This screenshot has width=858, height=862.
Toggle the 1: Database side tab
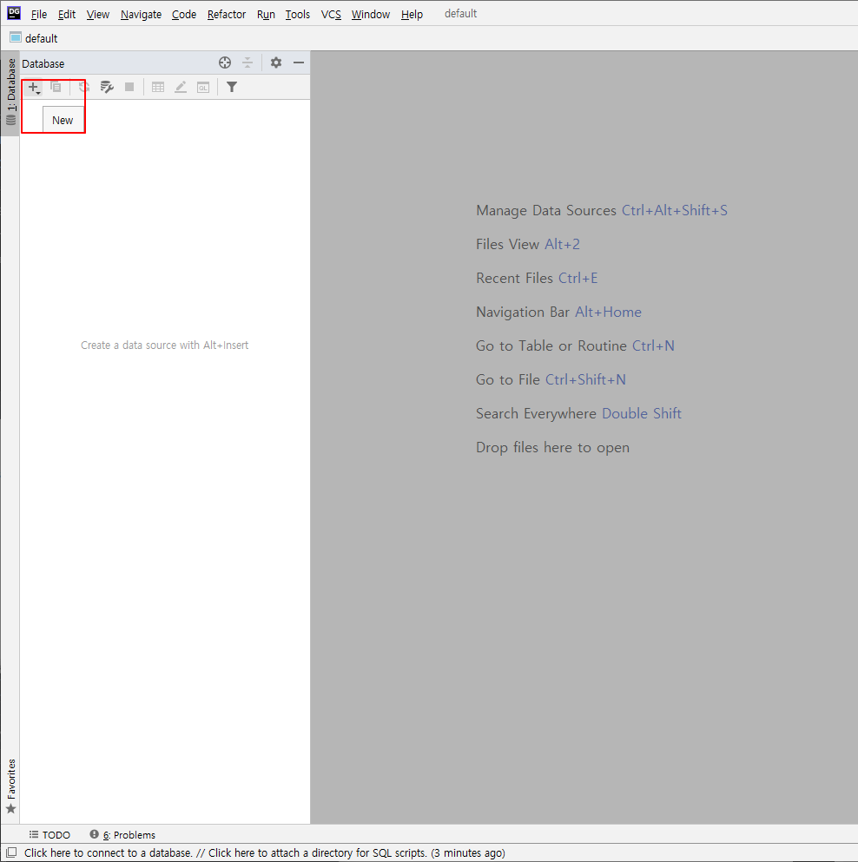(x=10, y=93)
